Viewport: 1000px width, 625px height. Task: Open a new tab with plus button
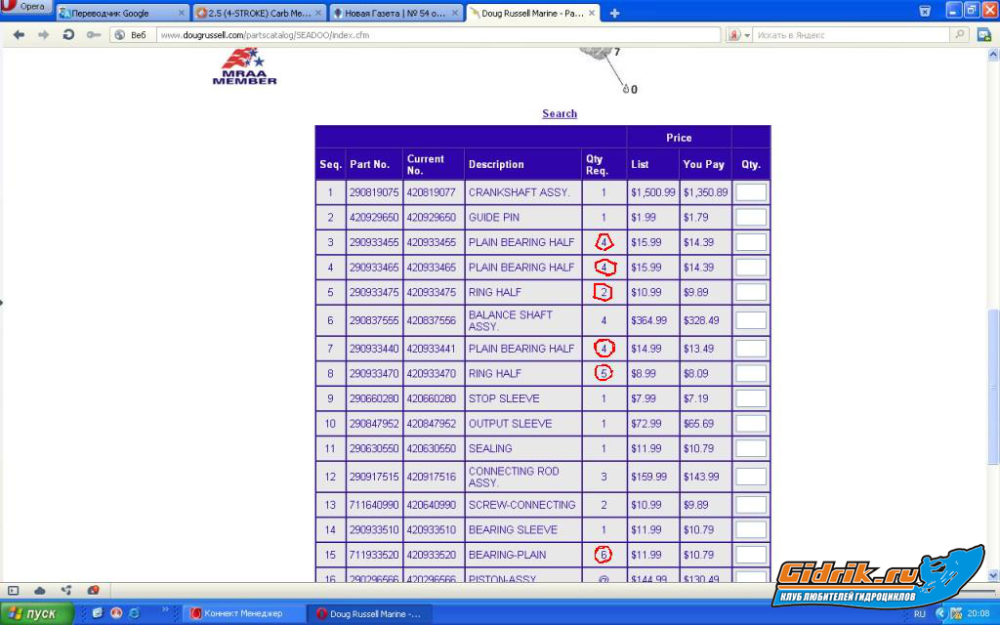(x=614, y=14)
